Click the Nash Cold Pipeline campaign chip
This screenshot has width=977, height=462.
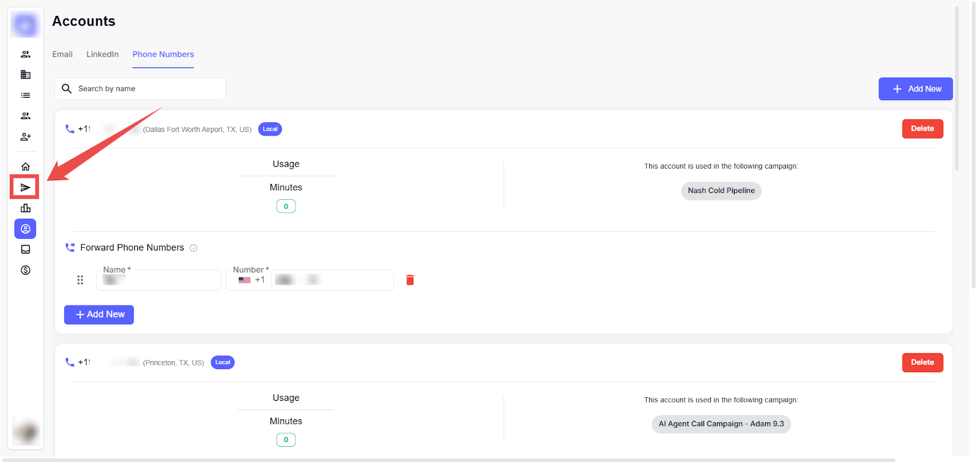pos(721,191)
